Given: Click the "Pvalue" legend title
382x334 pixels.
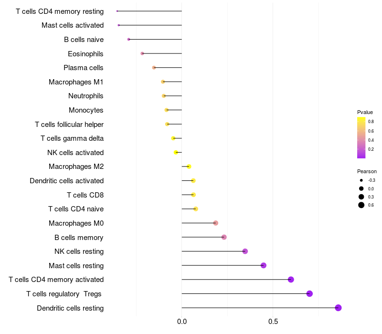Looking at the screenshot, I should pyautogui.click(x=365, y=112).
